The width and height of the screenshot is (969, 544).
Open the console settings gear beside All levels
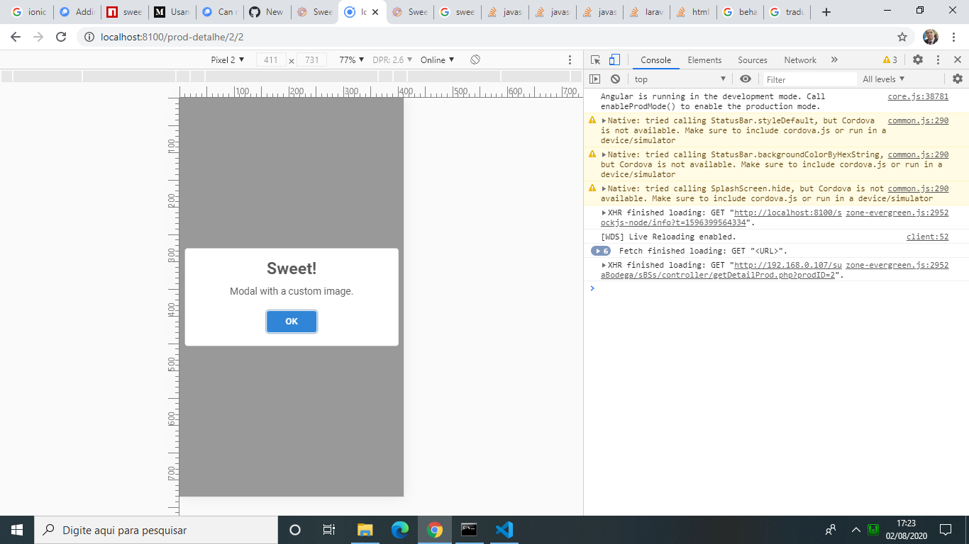point(959,79)
